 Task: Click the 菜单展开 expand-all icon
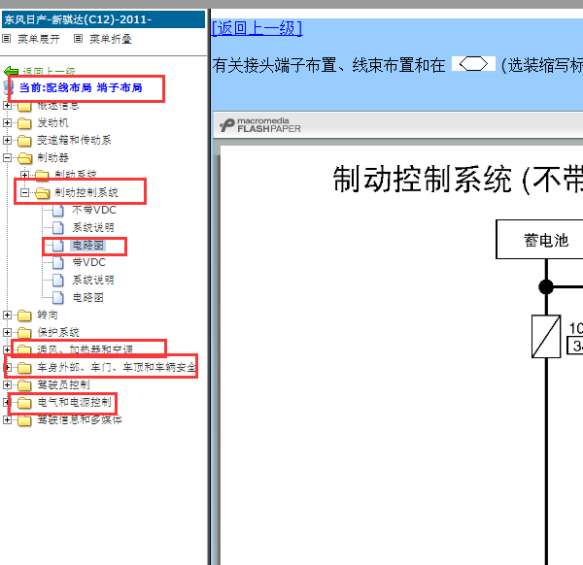tap(7, 38)
